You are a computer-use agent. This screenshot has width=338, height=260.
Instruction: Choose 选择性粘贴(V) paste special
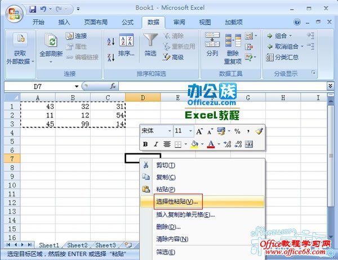202,202
